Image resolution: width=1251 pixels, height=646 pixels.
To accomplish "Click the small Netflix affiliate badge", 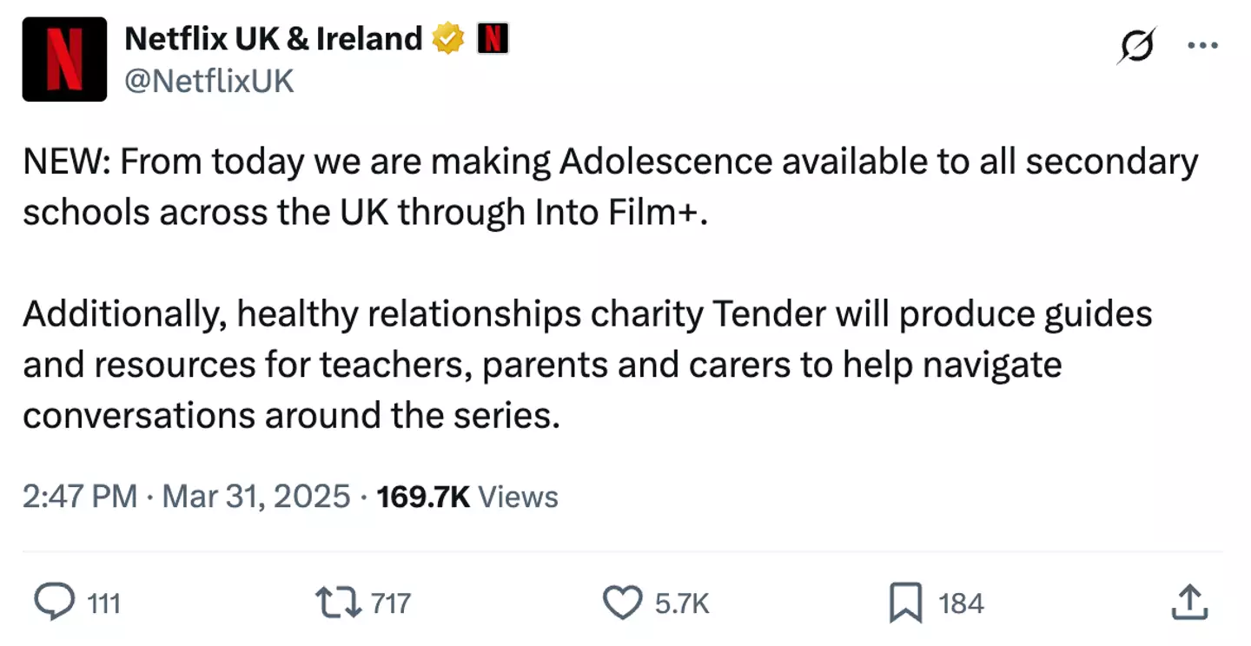I will coord(493,39).
